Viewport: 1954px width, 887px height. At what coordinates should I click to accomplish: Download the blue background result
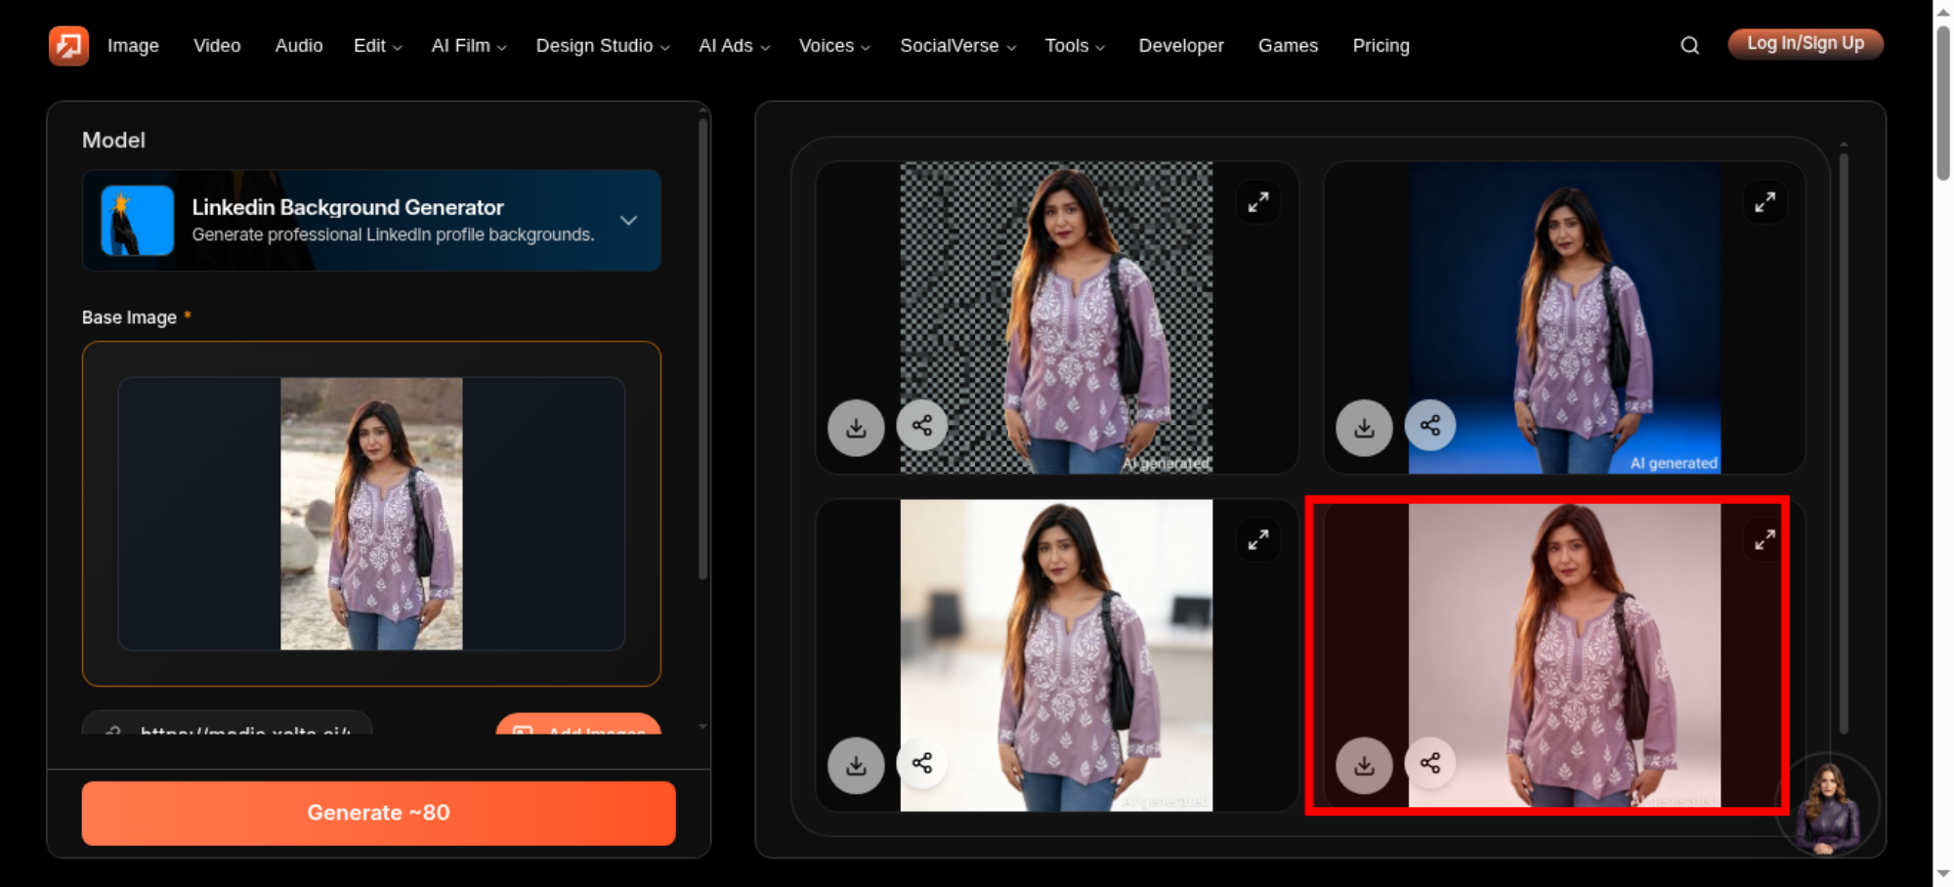click(x=1364, y=427)
